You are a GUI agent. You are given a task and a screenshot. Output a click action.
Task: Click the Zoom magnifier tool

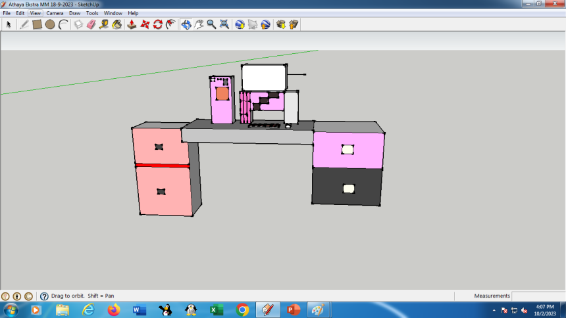pos(211,24)
